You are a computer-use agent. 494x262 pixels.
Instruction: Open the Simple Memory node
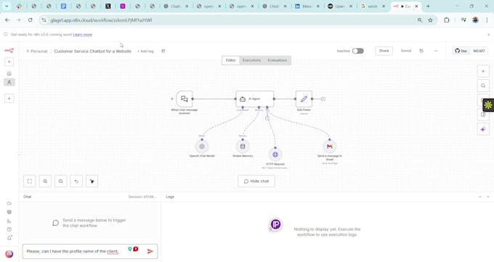243,147
